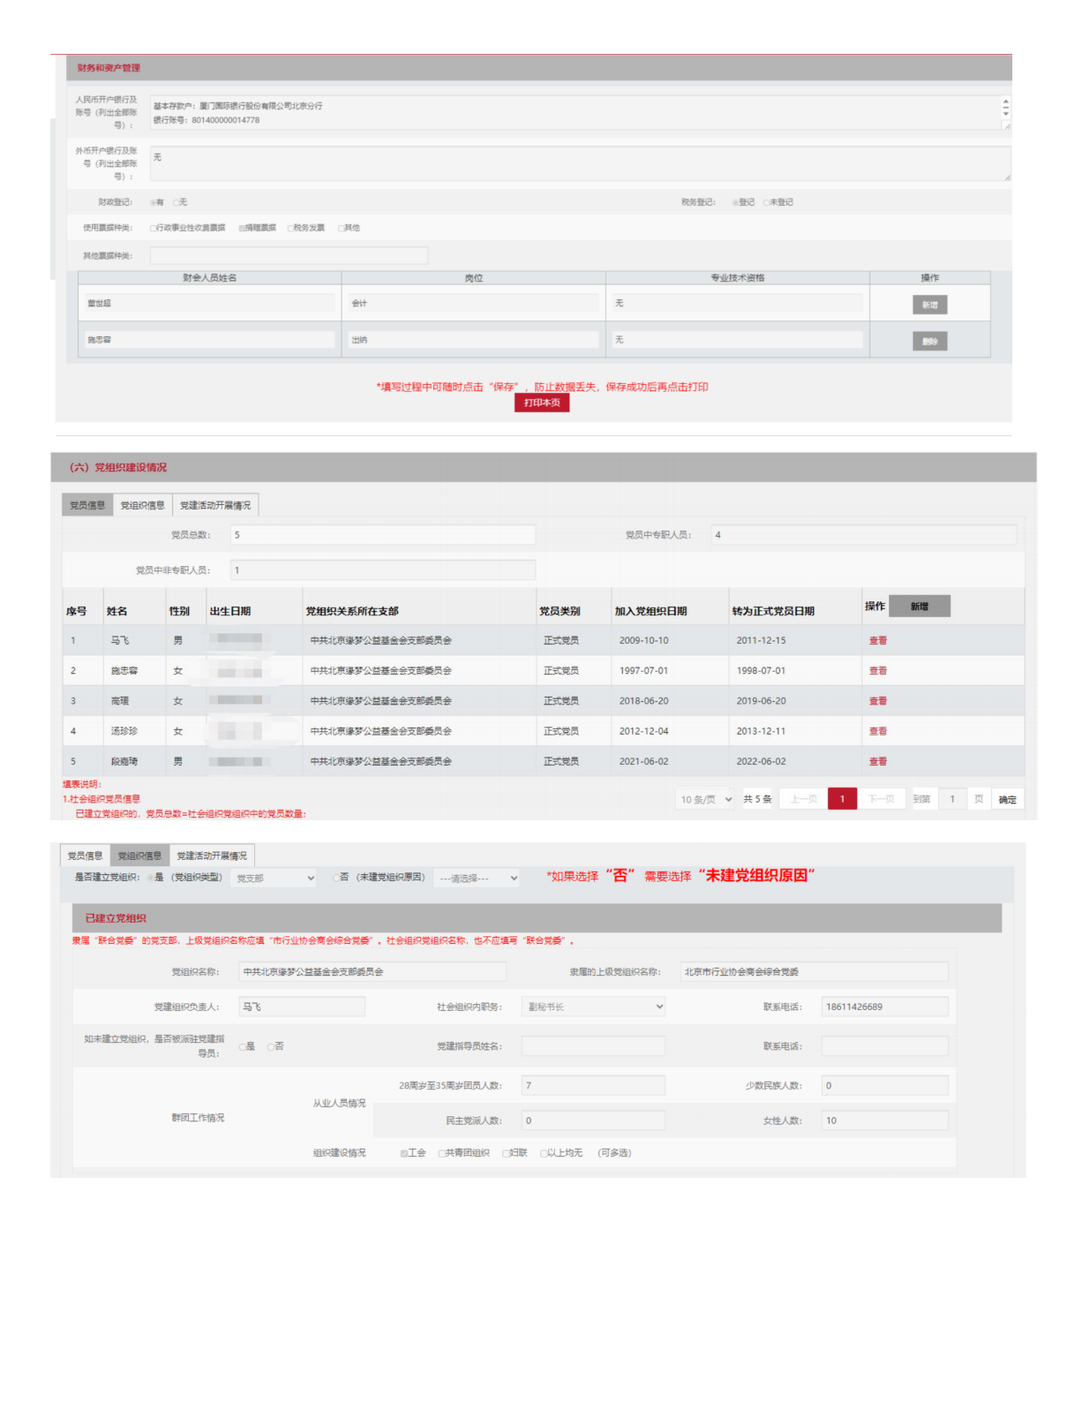The width and height of the screenshot is (1090, 1411).
Task: Click the 删除 button in 施忠容 row
Action: tap(929, 341)
